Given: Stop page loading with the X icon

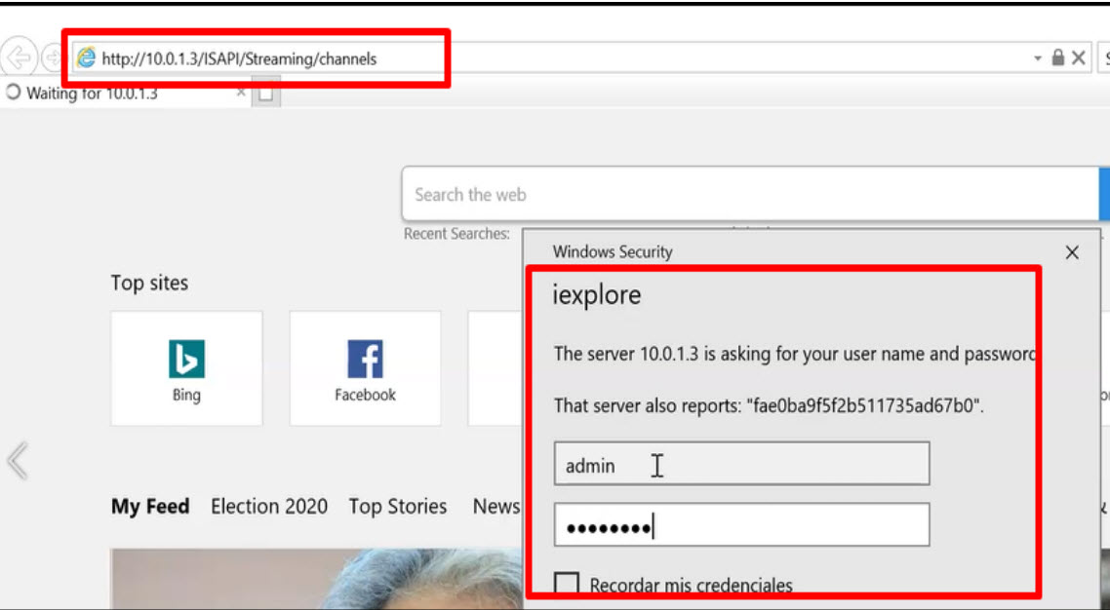Looking at the screenshot, I should (1079, 58).
